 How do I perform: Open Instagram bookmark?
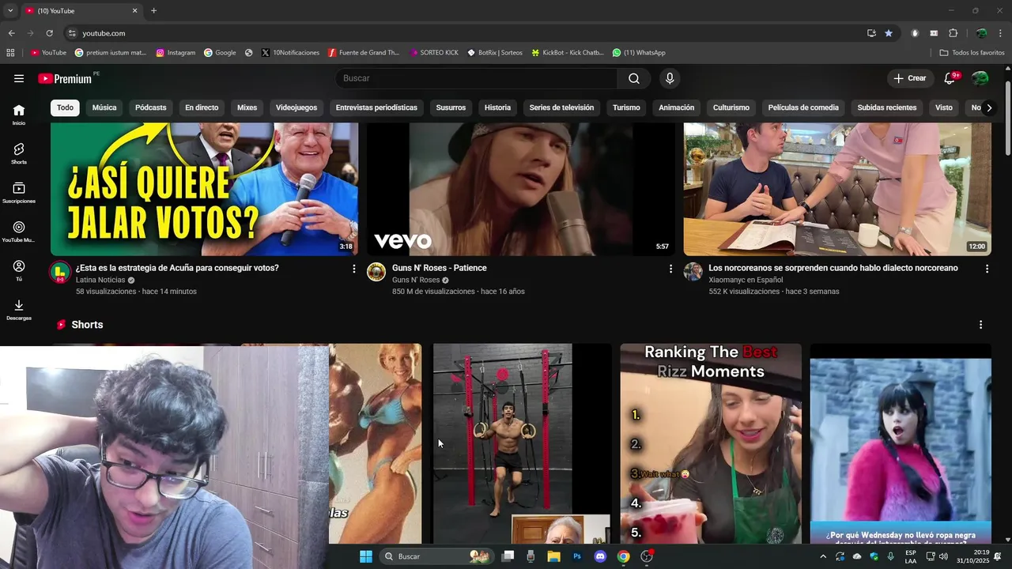[176, 53]
